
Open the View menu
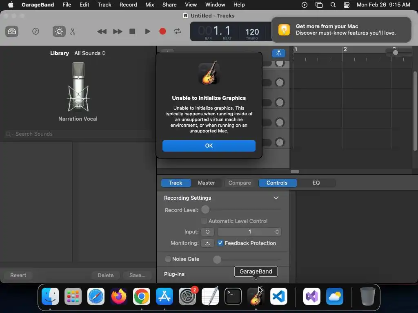click(x=191, y=4)
